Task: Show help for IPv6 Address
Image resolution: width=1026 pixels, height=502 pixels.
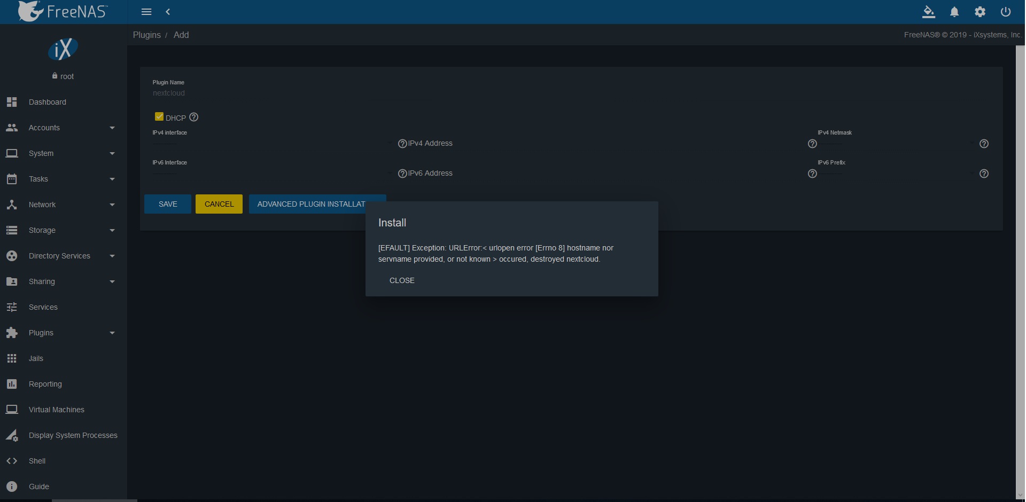Action: [812, 174]
